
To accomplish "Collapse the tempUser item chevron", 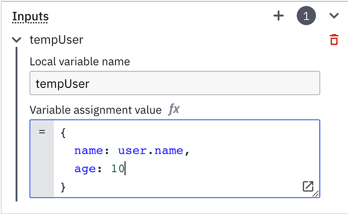I will coord(17,40).
